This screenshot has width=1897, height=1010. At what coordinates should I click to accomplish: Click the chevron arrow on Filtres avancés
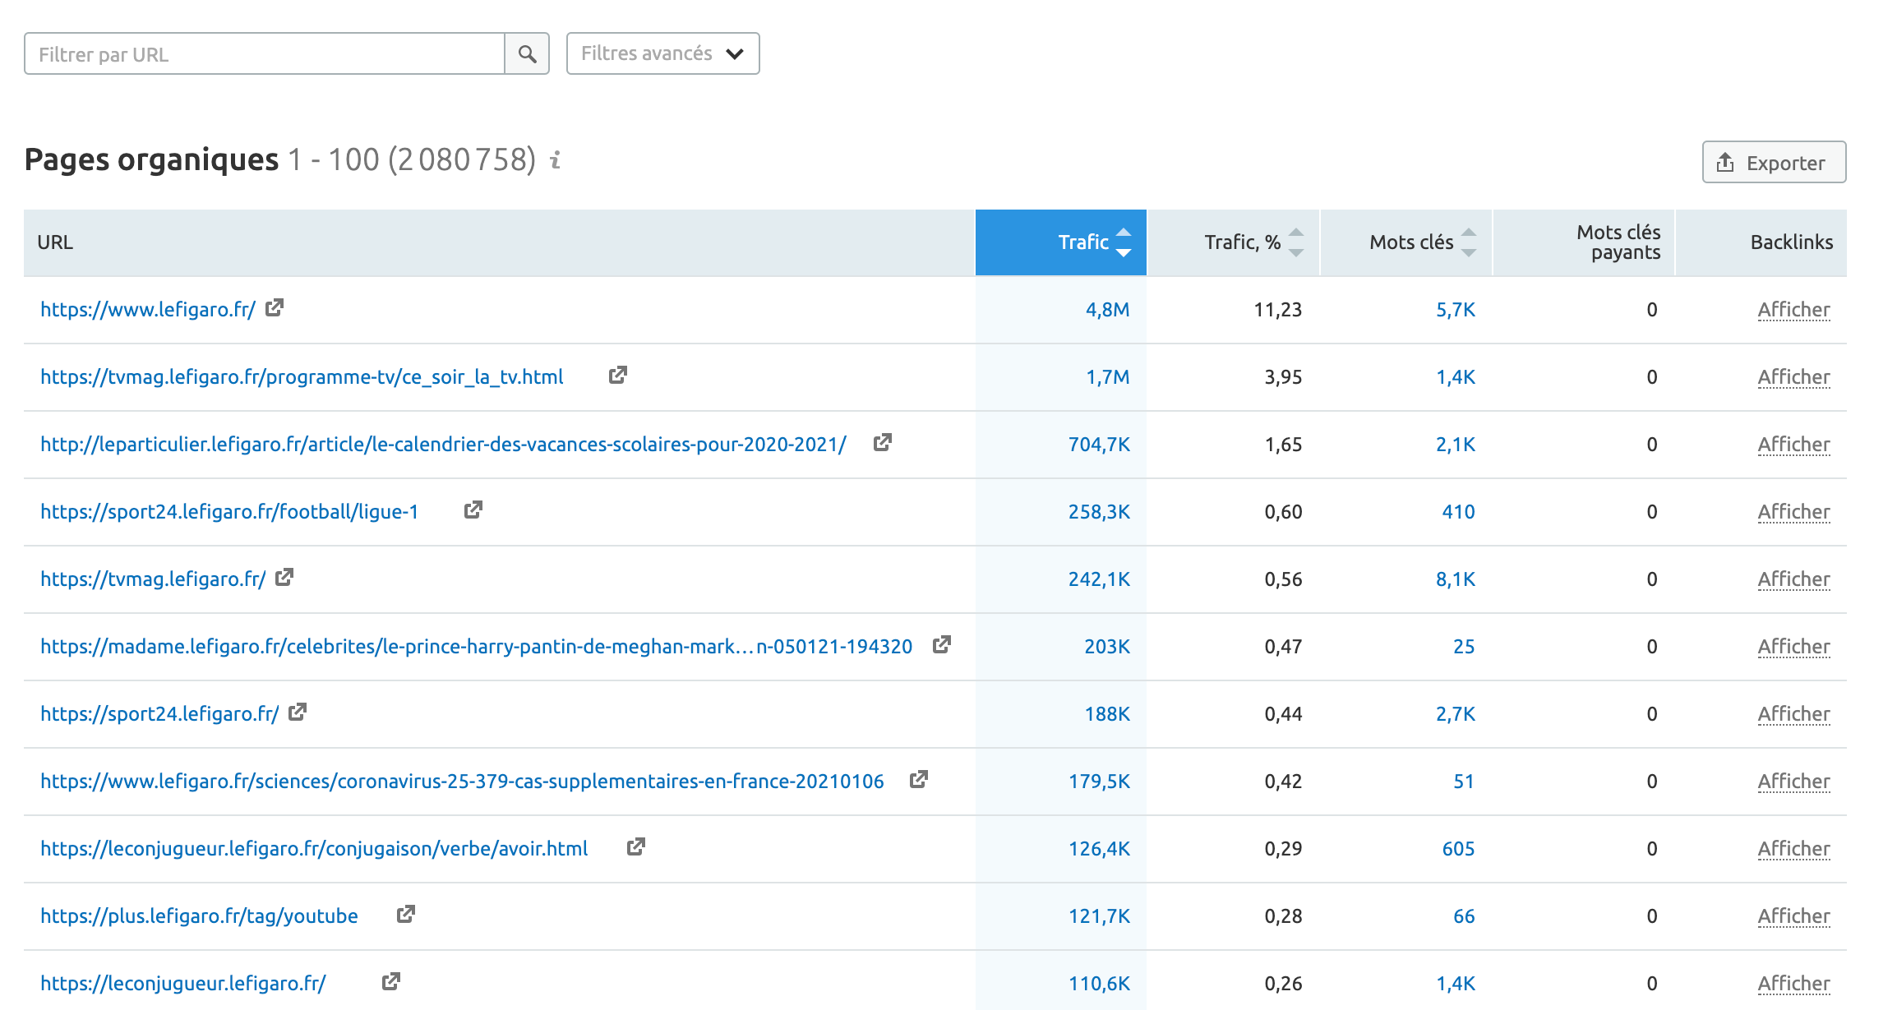click(x=734, y=53)
